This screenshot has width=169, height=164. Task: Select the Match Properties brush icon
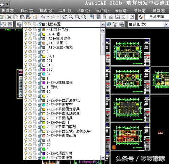pyautogui.click(x=28, y=17)
